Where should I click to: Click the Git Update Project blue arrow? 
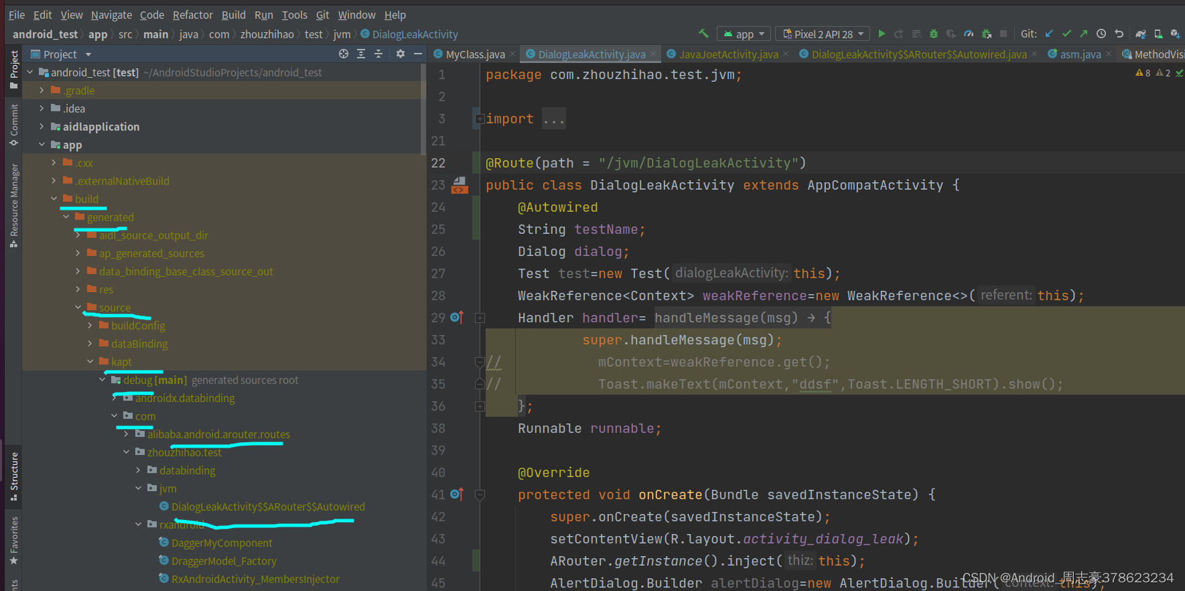coord(1049,34)
